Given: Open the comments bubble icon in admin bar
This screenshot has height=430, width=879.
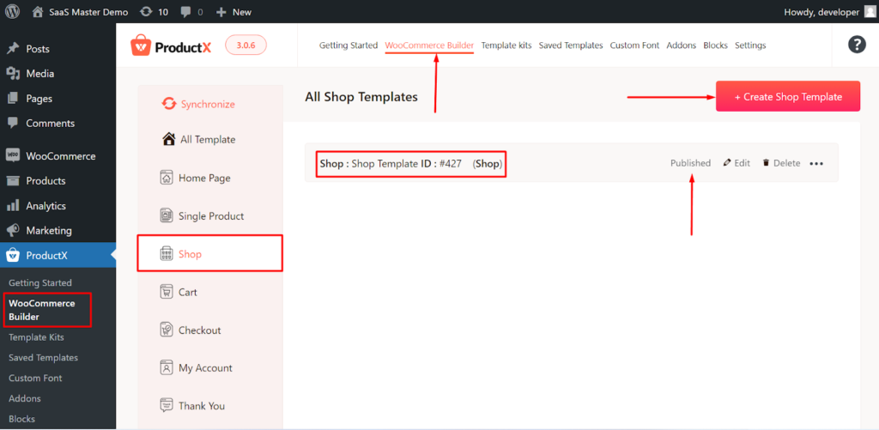Looking at the screenshot, I should tap(186, 12).
